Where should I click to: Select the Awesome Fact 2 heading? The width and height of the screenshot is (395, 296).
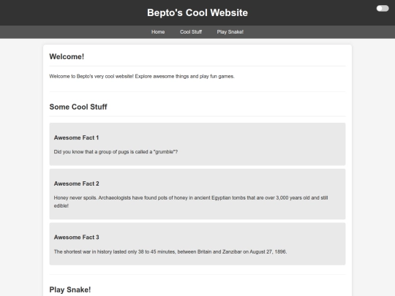pyautogui.click(x=76, y=183)
